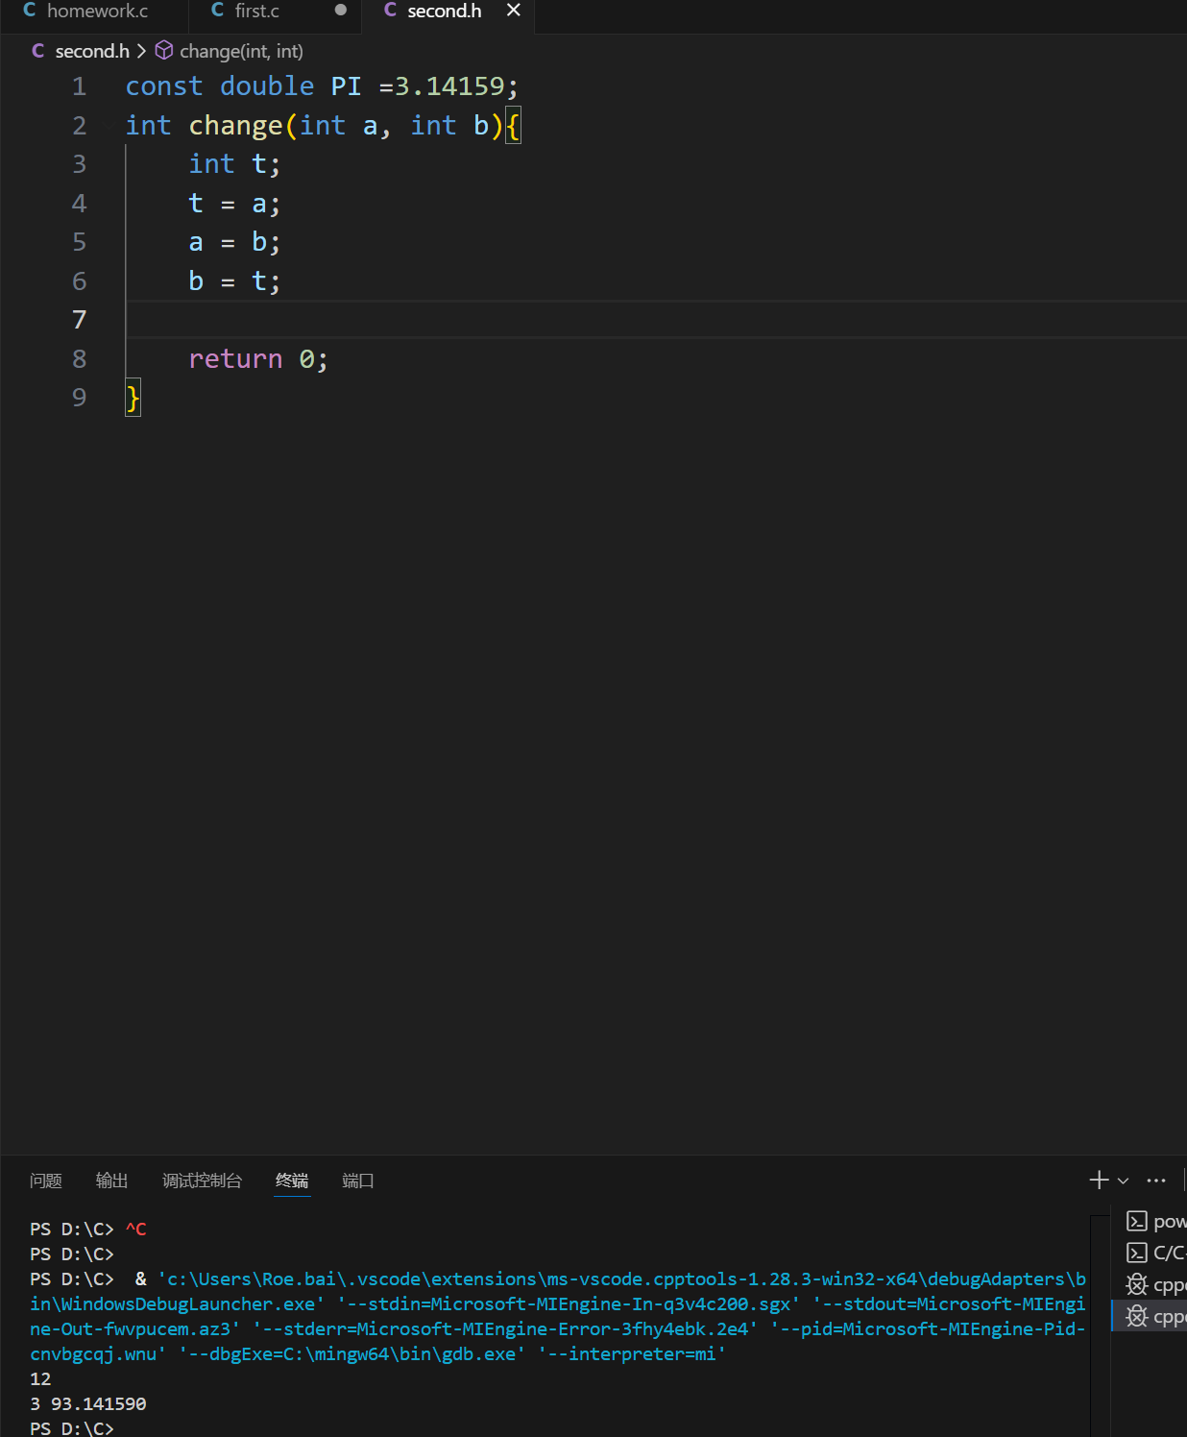This screenshot has width=1187, height=1437.
Task: Click 'int t;' declaration on line 3
Action: (x=234, y=164)
